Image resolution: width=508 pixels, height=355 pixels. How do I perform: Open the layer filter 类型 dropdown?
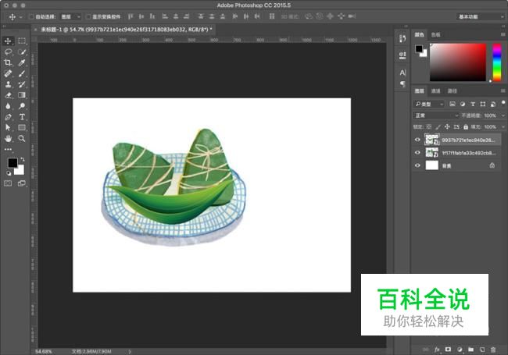click(x=430, y=104)
